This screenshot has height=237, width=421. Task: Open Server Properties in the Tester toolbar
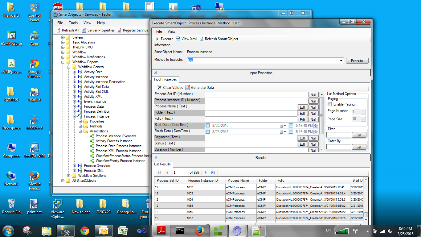pos(98,30)
